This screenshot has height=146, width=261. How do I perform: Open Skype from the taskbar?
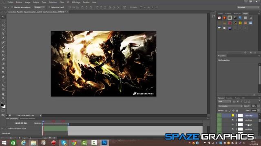64,142
